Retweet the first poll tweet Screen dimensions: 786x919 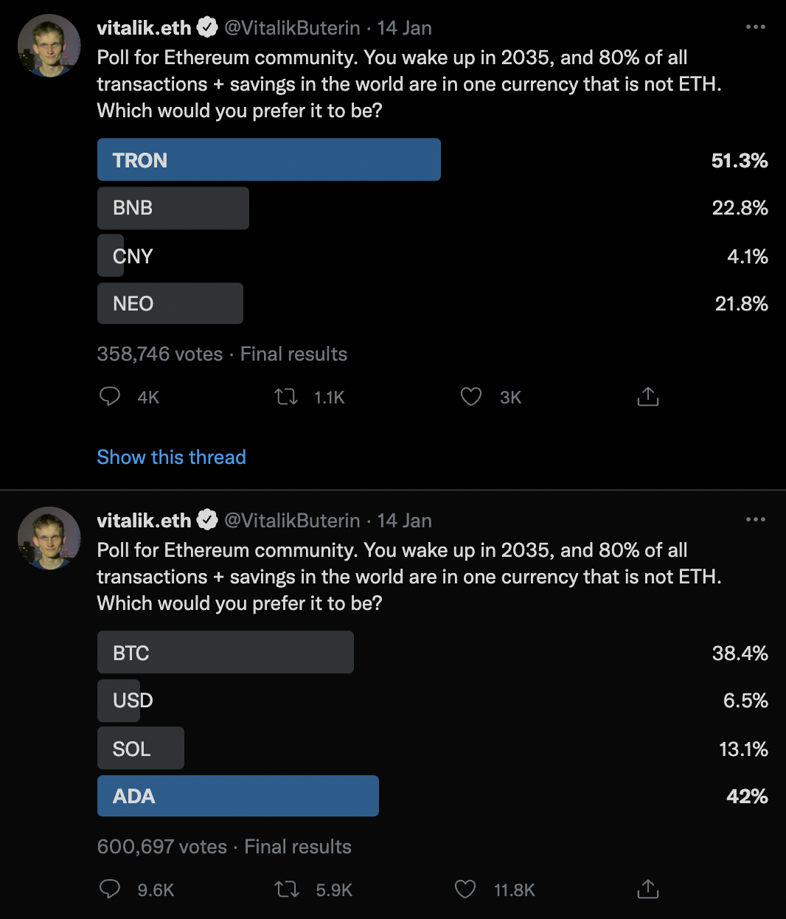point(286,397)
